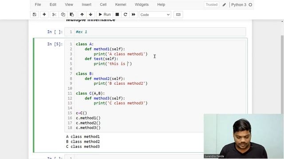
Task: Open the Edit menu
Action: click(x=53, y=4)
